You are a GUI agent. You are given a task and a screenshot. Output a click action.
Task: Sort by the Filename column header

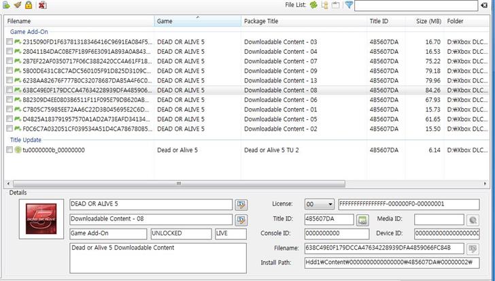coord(80,21)
